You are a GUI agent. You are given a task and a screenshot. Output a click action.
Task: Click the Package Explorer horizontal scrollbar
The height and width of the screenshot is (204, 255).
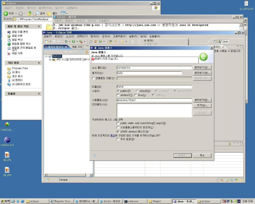pyautogui.click(x=68, y=175)
